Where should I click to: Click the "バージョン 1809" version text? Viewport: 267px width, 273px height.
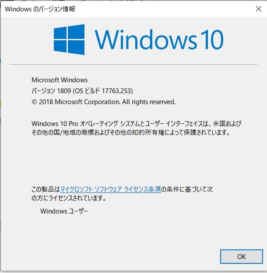(x=51, y=91)
